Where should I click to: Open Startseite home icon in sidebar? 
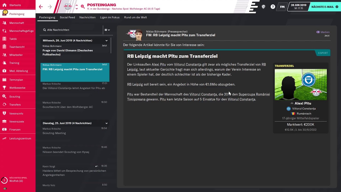pyautogui.click(x=4, y=5)
